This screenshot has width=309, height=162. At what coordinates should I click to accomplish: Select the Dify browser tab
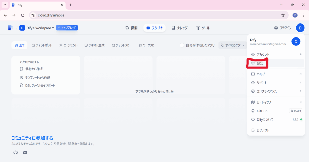pos(37,5)
